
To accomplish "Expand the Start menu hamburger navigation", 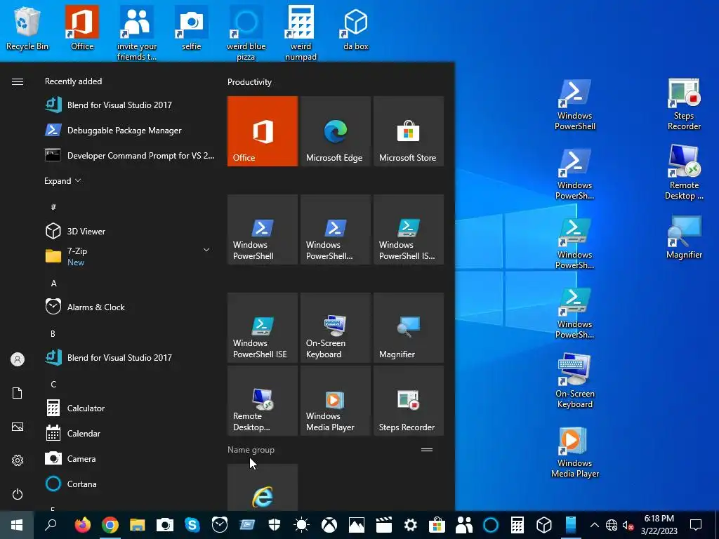I will (x=18, y=81).
